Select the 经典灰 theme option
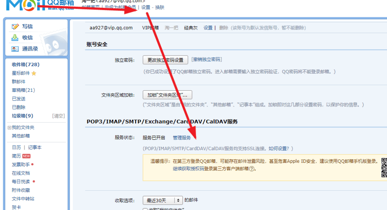The width and height of the screenshot is (387, 210). coord(191,28)
